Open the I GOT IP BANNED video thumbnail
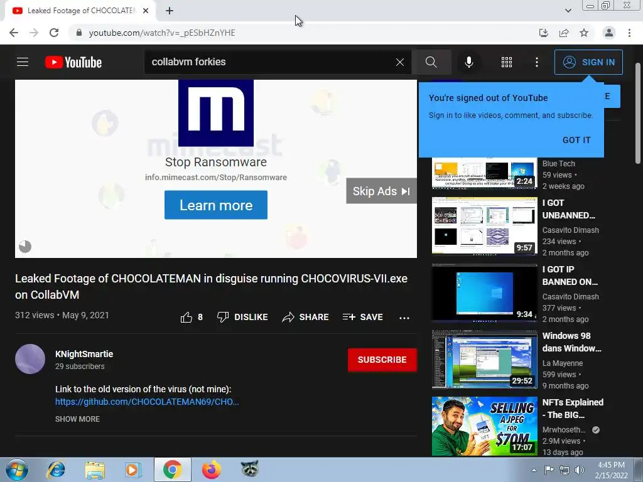643x482 pixels. tap(484, 292)
